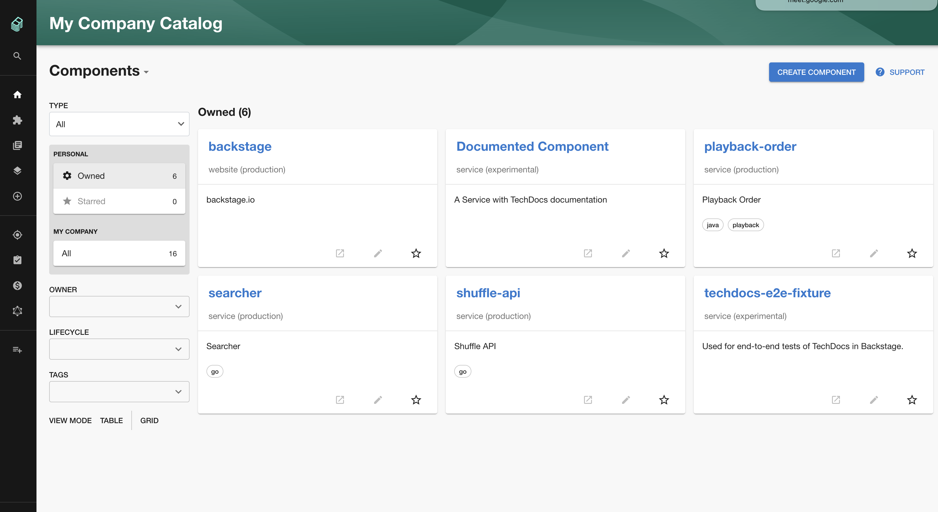This screenshot has width=938, height=512.
Task: Open the techdocs-e2e-fixture component link
Action: pyautogui.click(x=767, y=293)
